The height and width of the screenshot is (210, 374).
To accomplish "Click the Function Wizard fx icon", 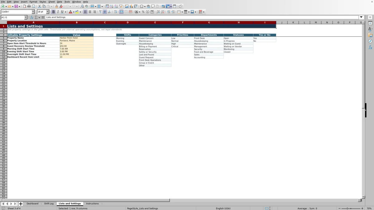I will (32, 17).
